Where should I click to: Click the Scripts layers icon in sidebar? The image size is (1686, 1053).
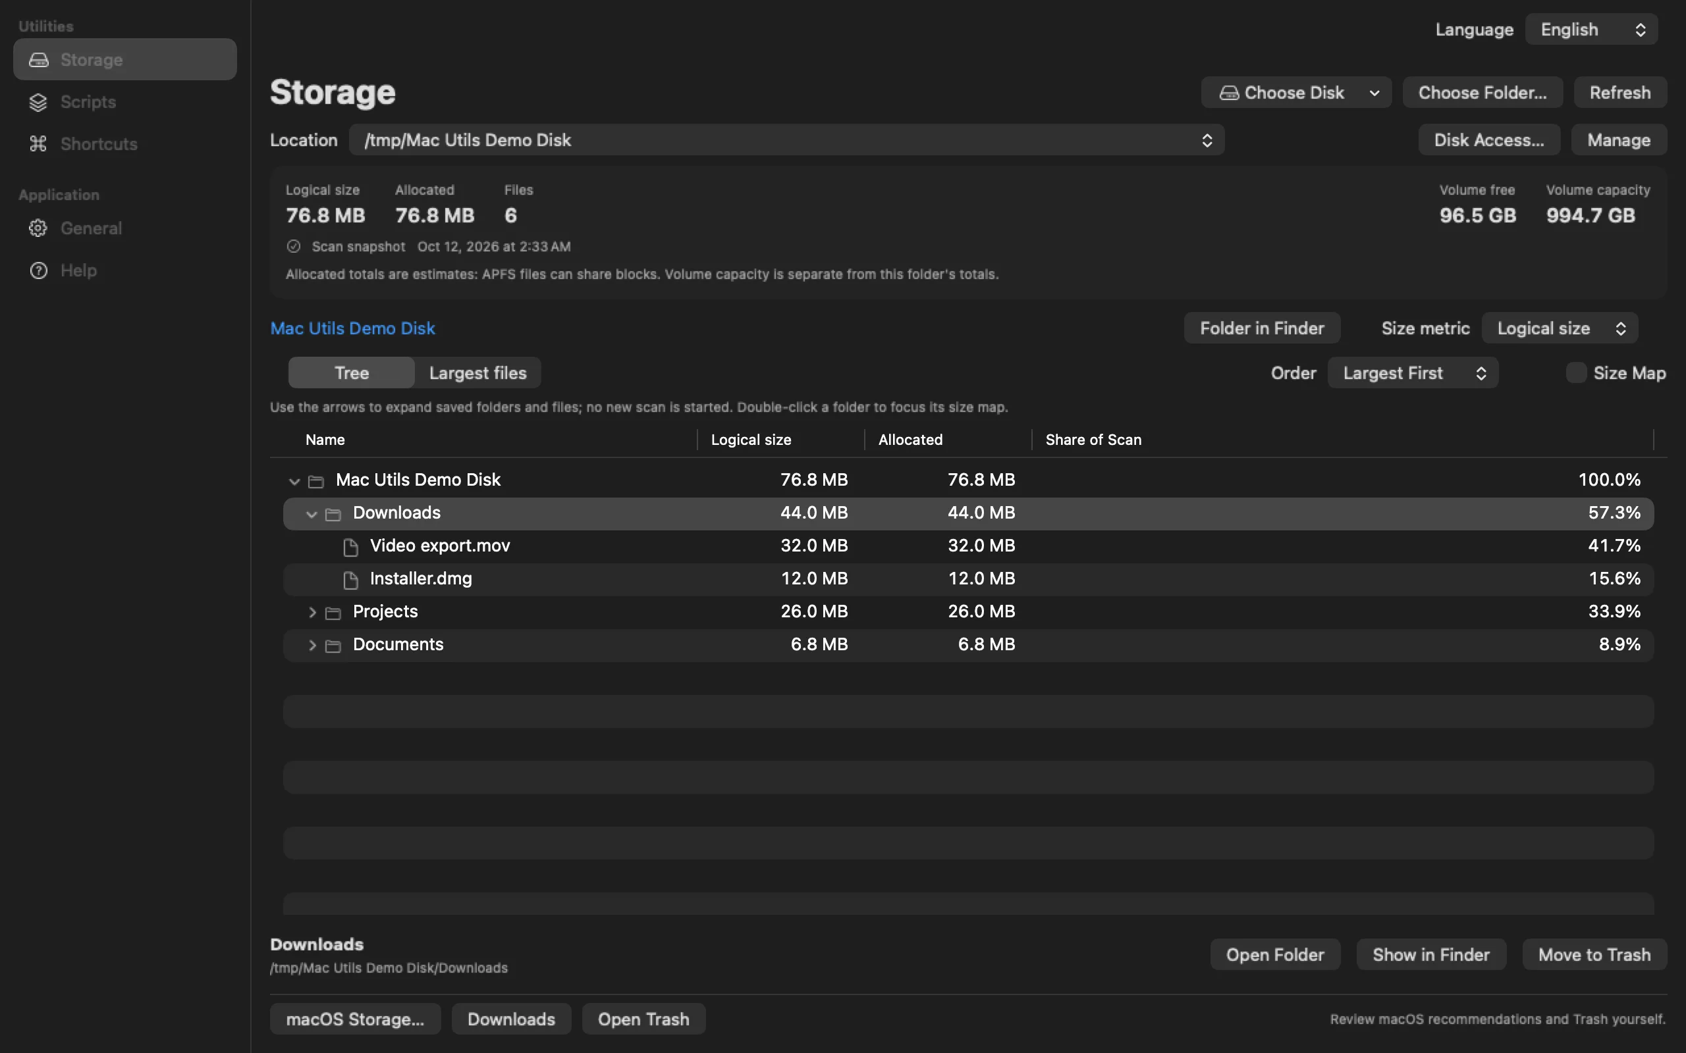pos(38,103)
